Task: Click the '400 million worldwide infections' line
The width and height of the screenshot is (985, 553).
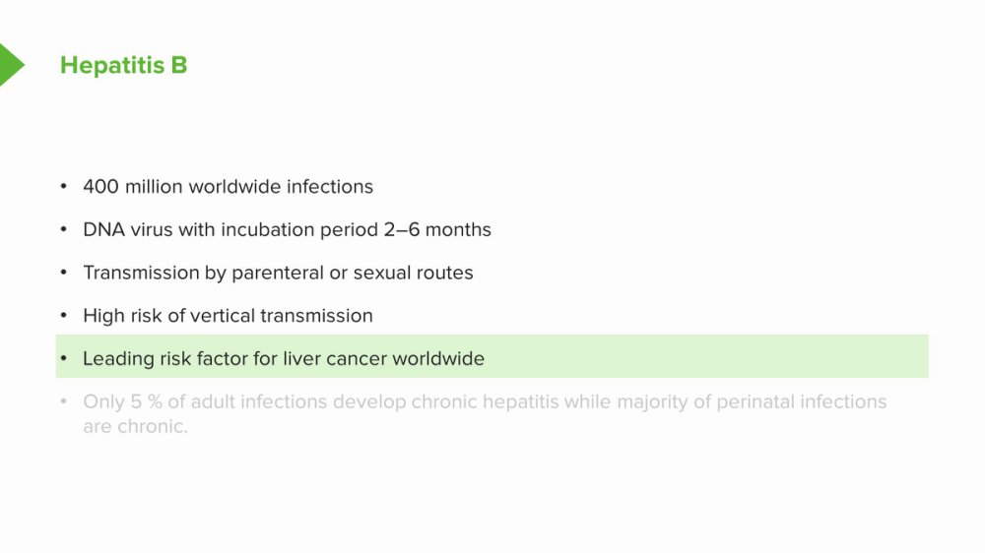Action: 229,186
